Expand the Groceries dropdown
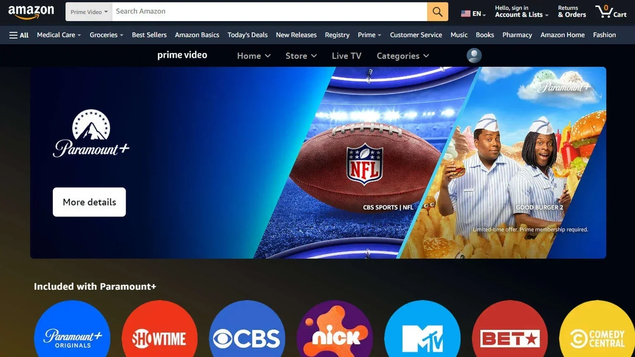The image size is (635, 357). 107,35
